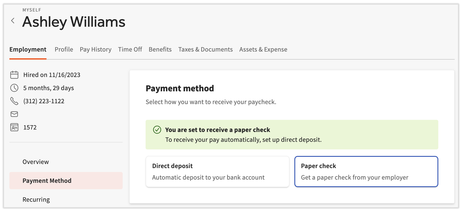Click the envelope email icon
The image size is (462, 211).
[14, 114]
